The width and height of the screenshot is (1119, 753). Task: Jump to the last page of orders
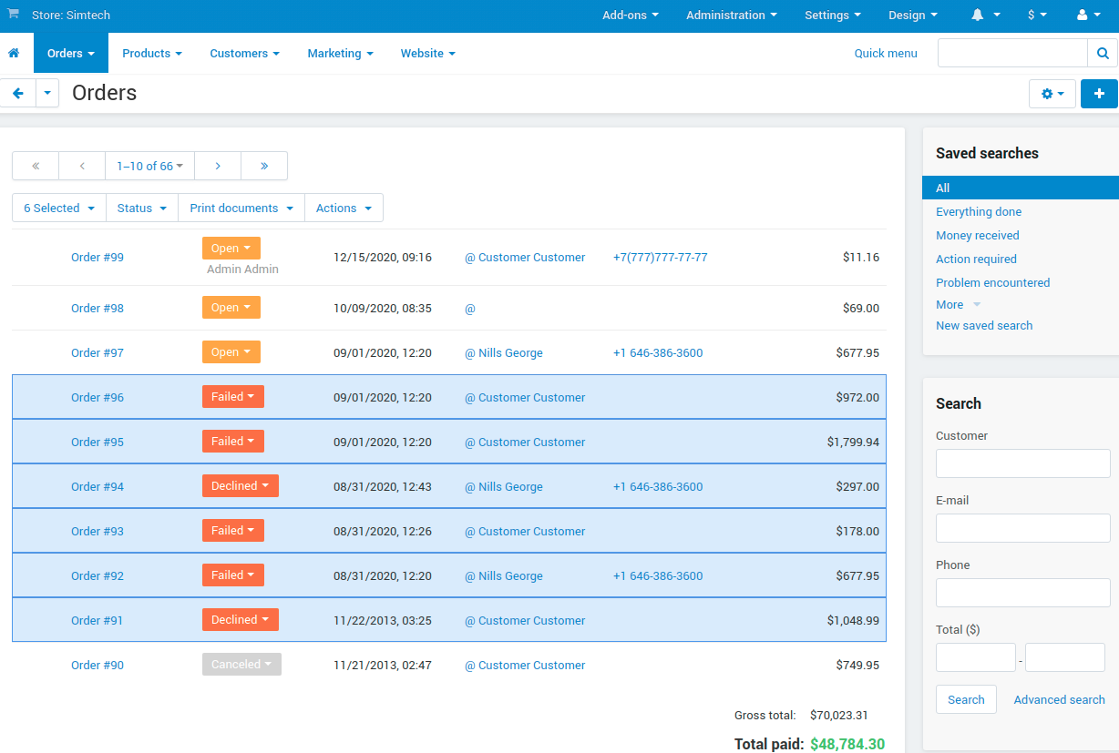264,166
